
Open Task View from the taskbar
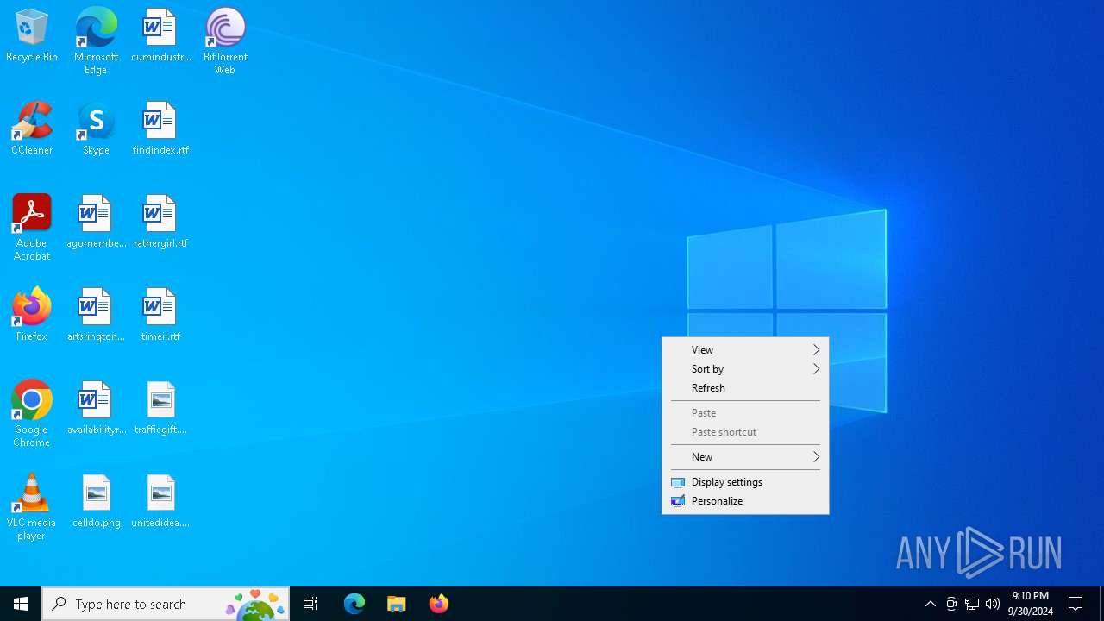(310, 604)
